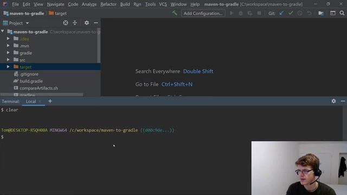Open Project panel settings gear
Image resolution: width=347 pixels, height=195 pixels.
(87, 23)
